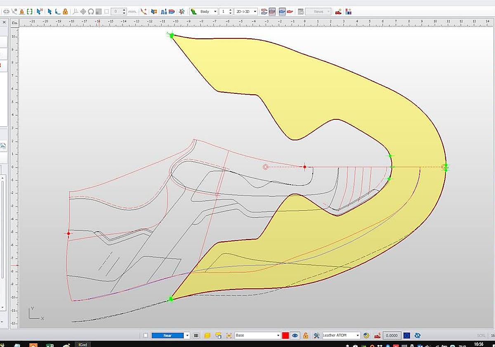Click the red shoe with sparkle icon
Image resolution: width=495 pixels, height=347 pixels.
coord(338,12)
